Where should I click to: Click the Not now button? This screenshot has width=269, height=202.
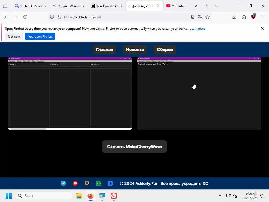coord(14,36)
